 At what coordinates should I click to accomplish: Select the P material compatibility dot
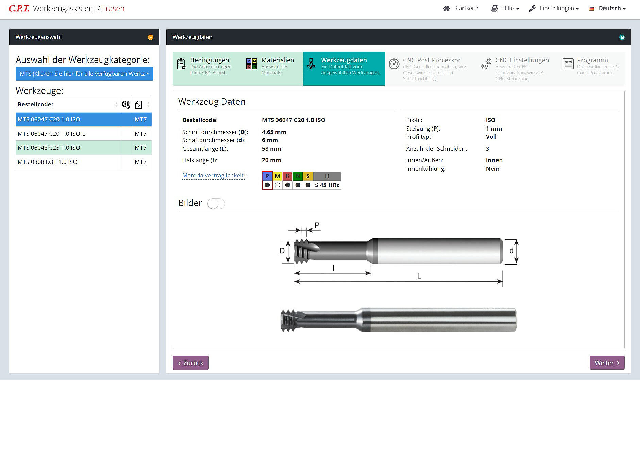267,185
